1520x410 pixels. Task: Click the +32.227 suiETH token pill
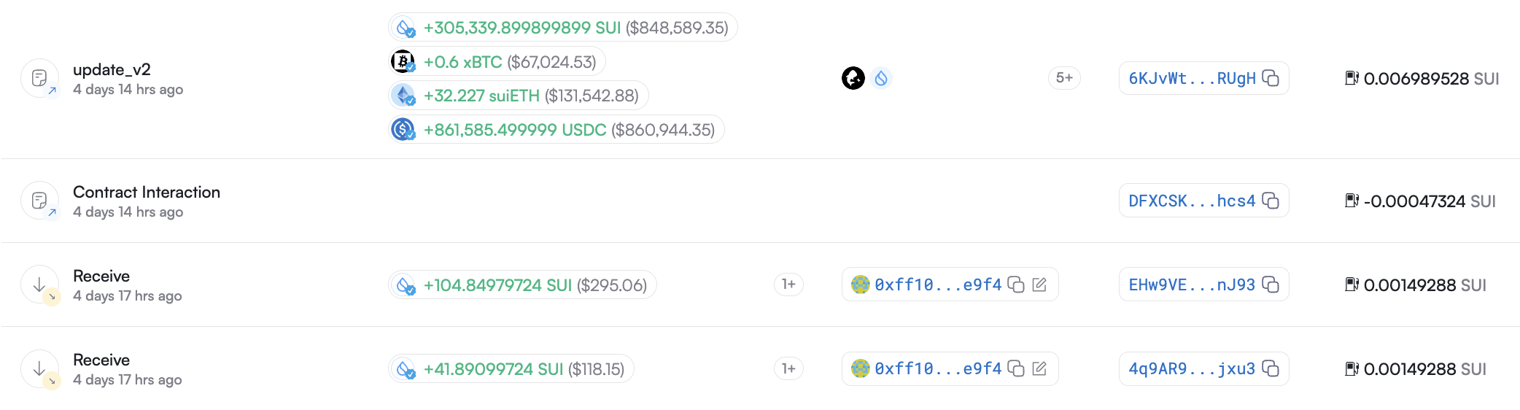click(x=519, y=96)
